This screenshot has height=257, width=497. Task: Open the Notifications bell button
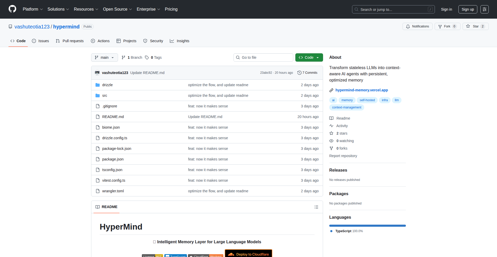tap(417, 26)
